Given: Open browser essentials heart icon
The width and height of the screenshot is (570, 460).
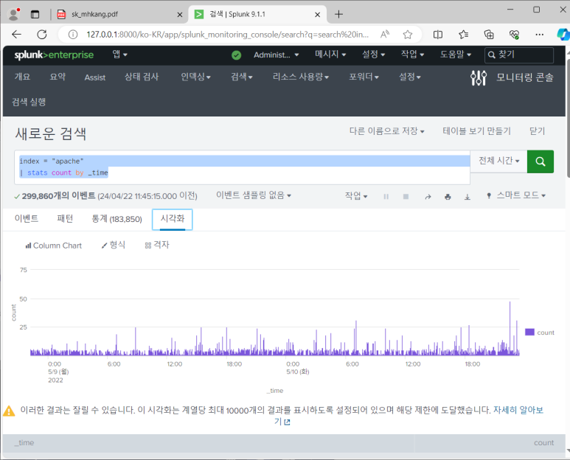Looking at the screenshot, I should click(x=514, y=35).
